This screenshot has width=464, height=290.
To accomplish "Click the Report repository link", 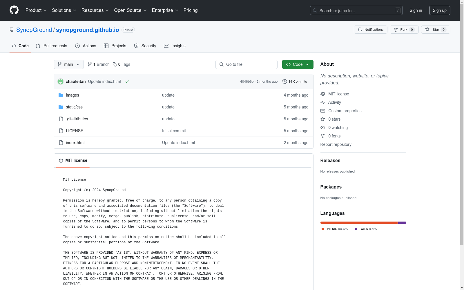I will coord(336,144).
